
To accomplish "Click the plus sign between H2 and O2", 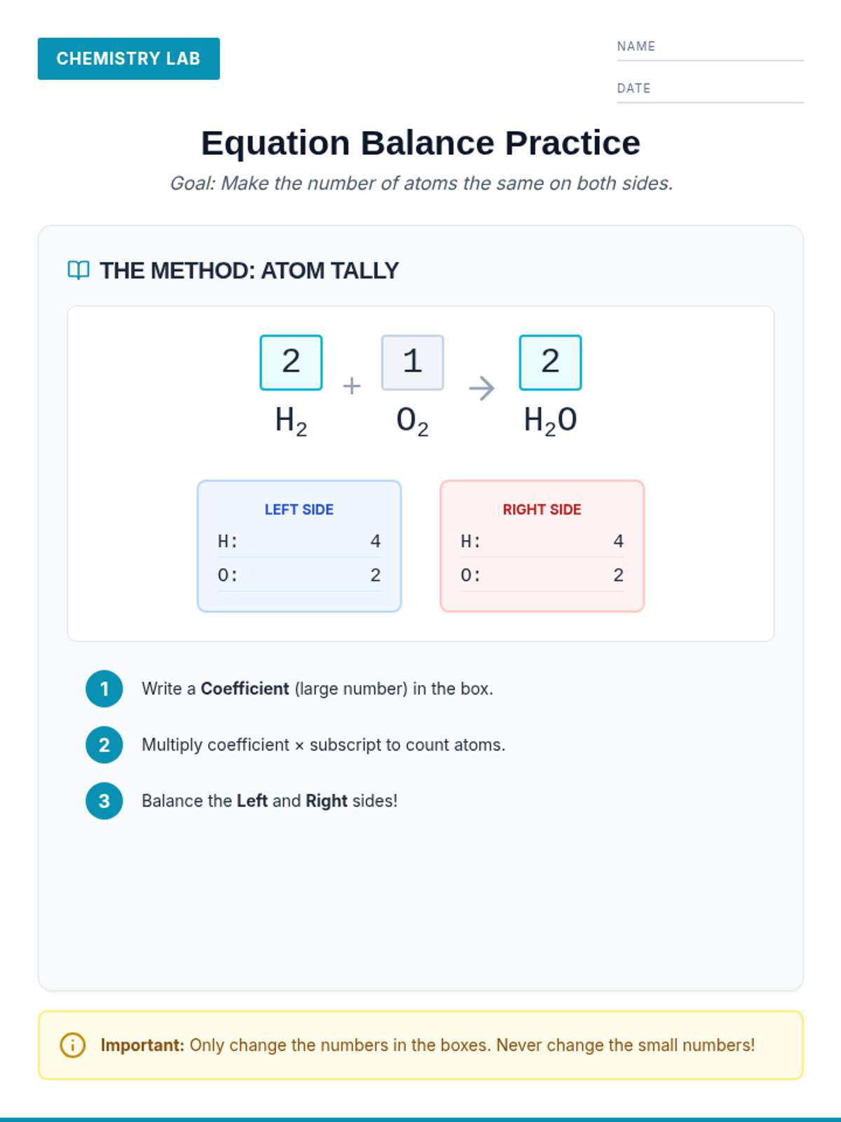I will [352, 386].
